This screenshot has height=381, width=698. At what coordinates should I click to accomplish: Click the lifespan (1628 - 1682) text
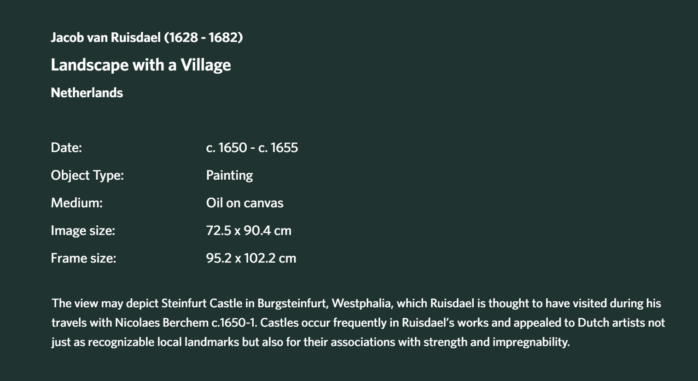[x=203, y=37]
